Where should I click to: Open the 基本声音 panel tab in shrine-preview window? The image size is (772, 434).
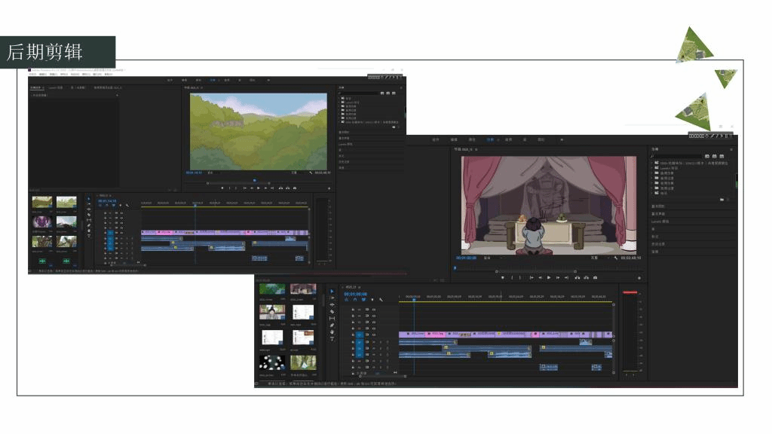pyautogui.click(x=658, y=214)
